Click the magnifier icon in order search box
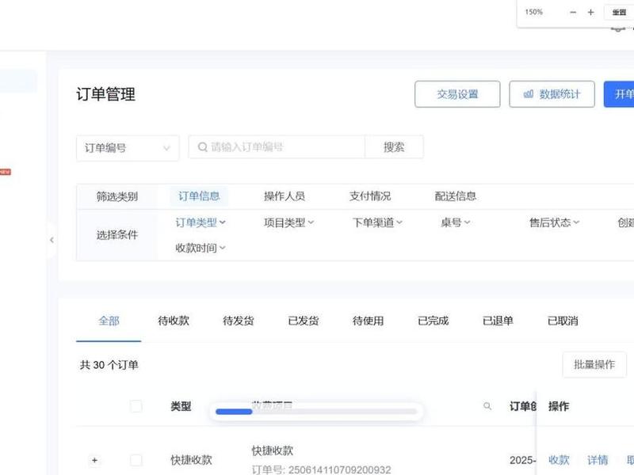 (203, 147)
